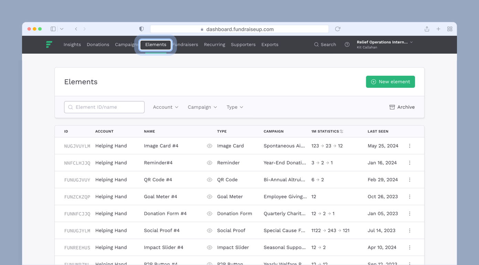This screenshot has width=479, height=265.
Task: Open the Exports nav item
Action: 270,44
